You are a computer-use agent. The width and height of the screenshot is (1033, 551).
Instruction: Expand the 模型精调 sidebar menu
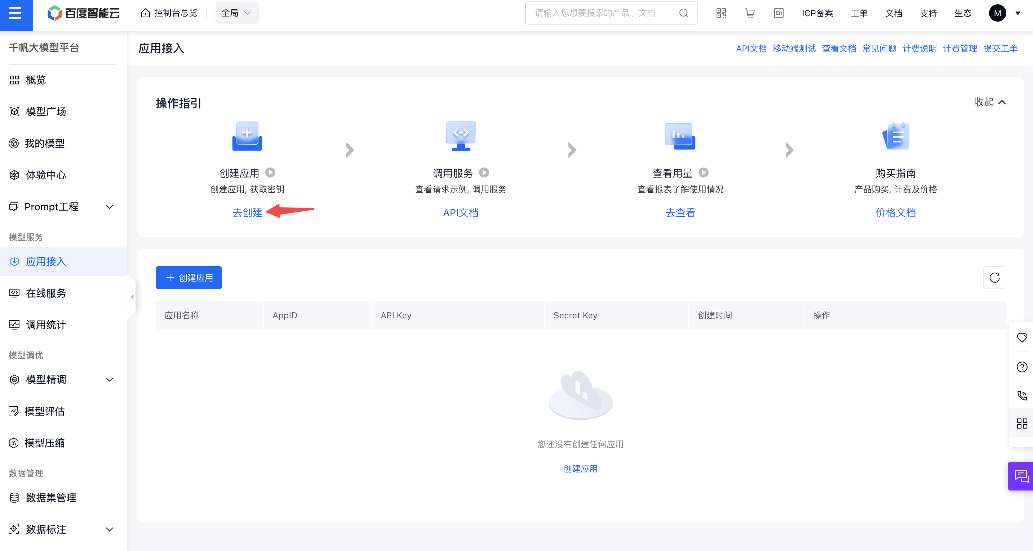pos(110,380)
